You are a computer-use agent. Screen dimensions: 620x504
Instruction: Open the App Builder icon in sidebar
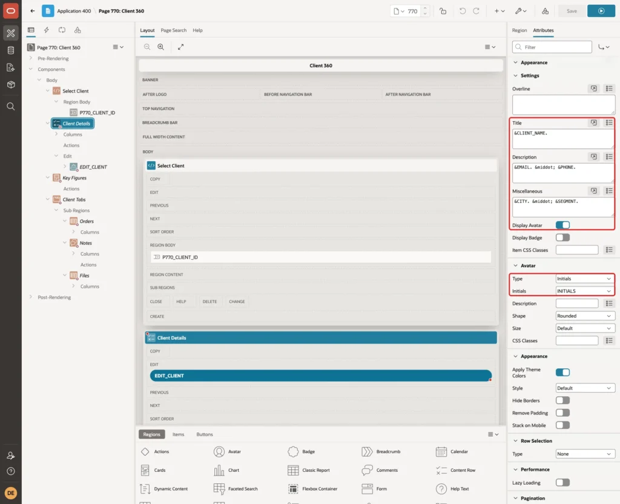11,33
